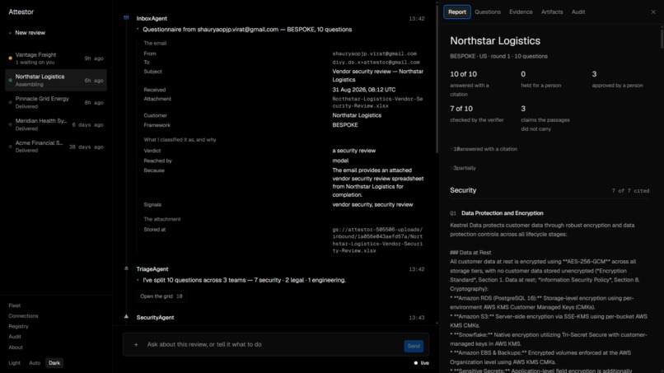Click the '10 answered with a citation' filter
The width and height of the screenshot is (664, 373).
click(484, 149)
